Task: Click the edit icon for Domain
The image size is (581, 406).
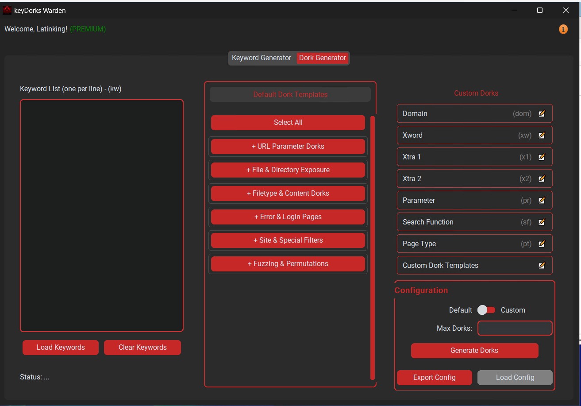Action: [x=542, y=114]
